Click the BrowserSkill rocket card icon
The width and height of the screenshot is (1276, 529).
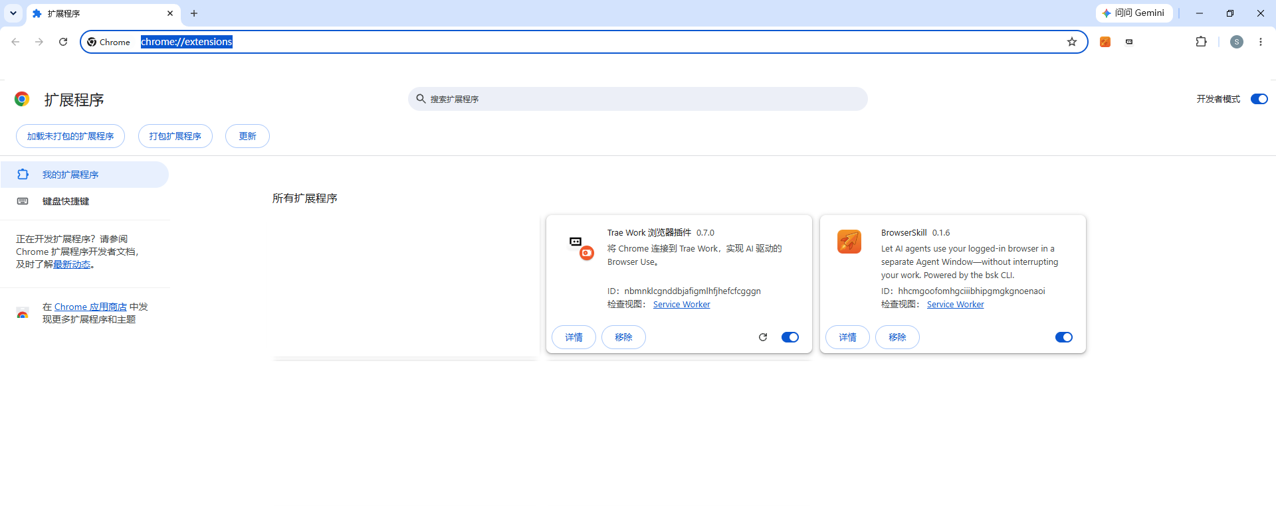pyautogui.click(x=849, y=242)
